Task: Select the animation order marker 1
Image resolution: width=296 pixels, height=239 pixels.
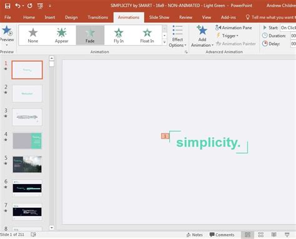Action: 165,136
